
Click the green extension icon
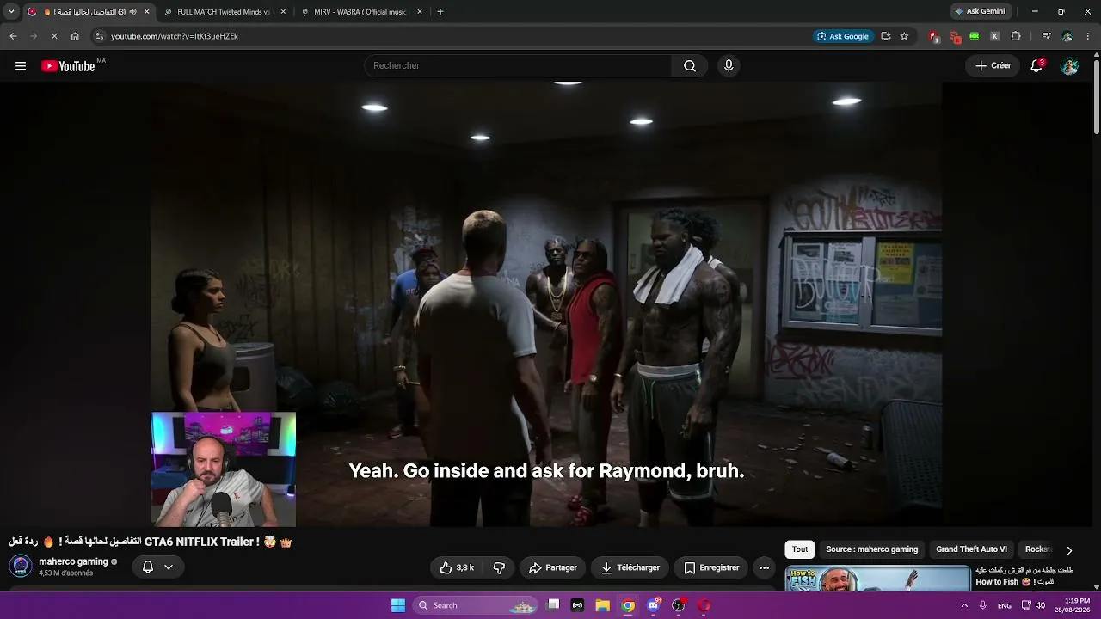(974, 36)
